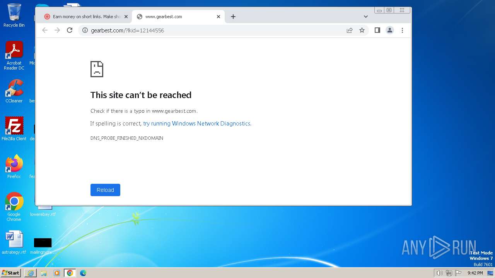
Task: Open try running Windows Network Diagnostics link
Action: [x=197, y=124]
